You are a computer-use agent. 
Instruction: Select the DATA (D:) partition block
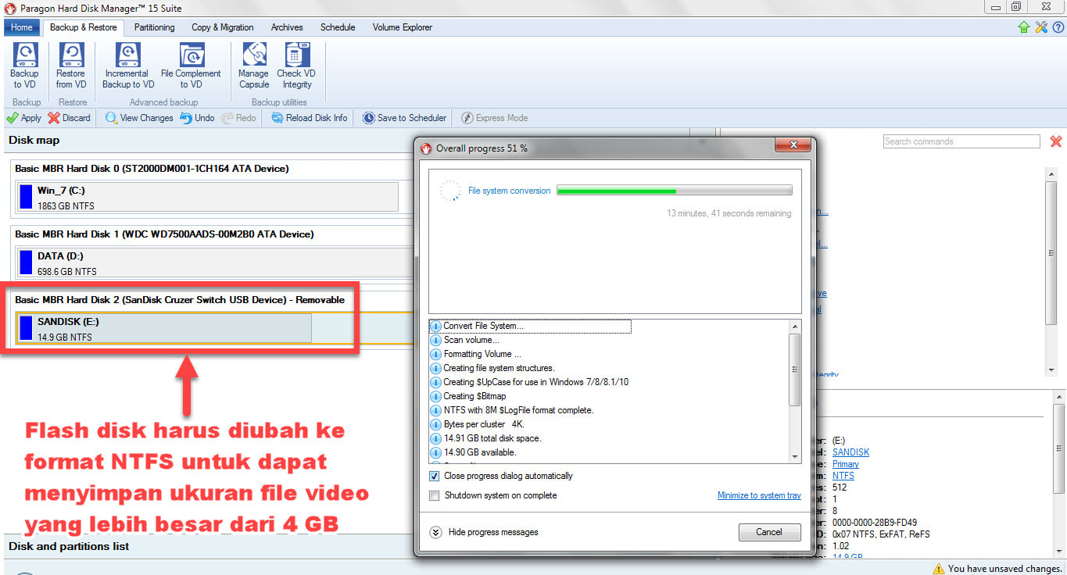tap(215, 262)
